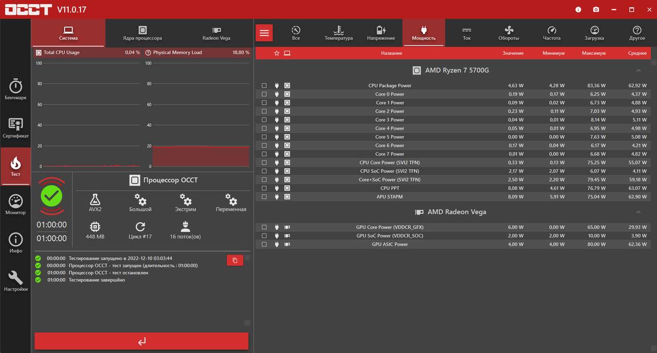Collapse the AMD Ryzen 7 5700G group

point(638,70)
